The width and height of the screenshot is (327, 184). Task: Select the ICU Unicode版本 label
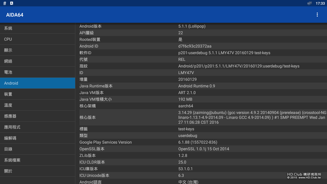[94, 175]
